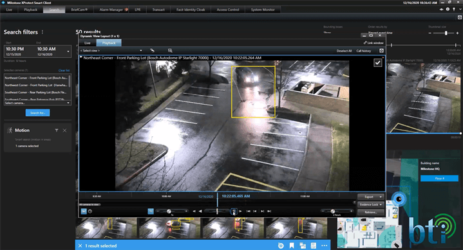Jump to last sequence end
Image resolution: width=463 pixels, height=250 pixels.
[269, 211]
